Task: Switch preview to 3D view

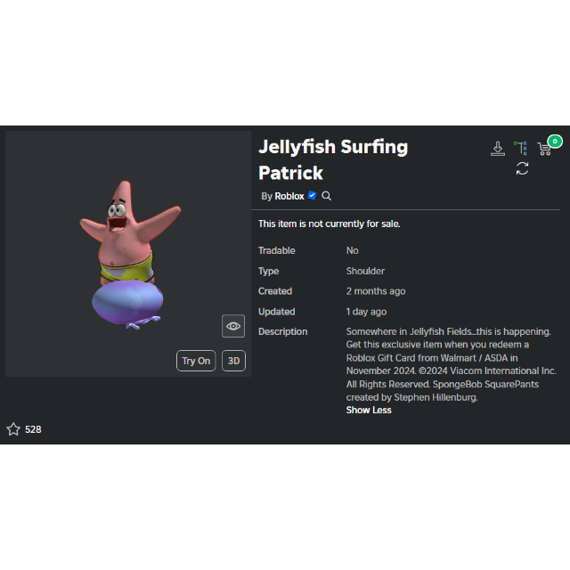Action: point(233,361)
